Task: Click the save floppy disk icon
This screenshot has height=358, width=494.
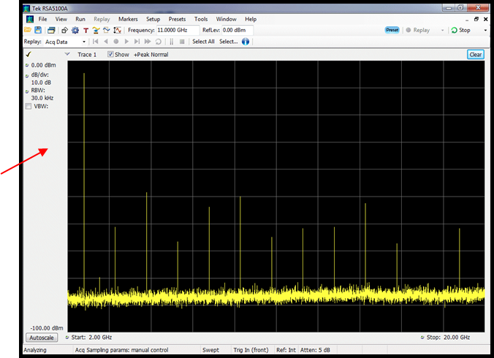Action: (37, 31)
